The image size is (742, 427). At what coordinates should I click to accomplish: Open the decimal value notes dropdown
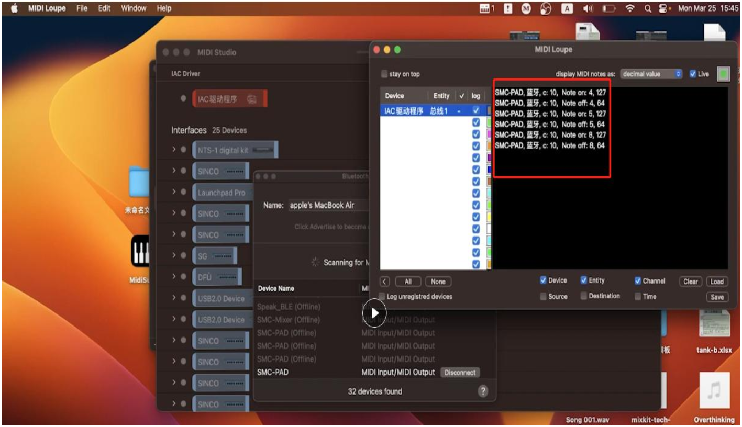click(651, 74)
